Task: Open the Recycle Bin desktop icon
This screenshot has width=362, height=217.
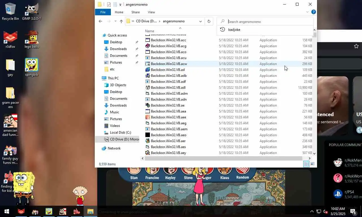Action: 10,11
